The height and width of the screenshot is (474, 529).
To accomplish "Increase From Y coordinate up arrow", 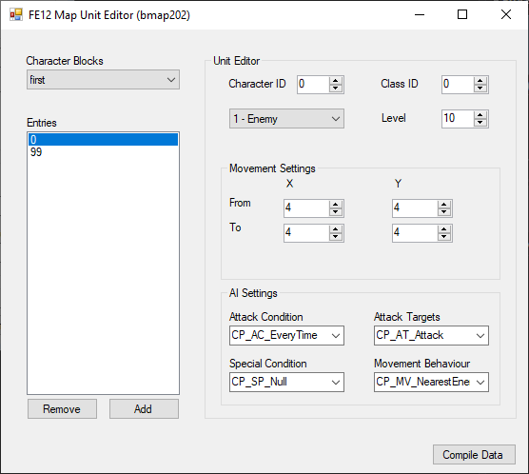I will (x=444, y=205).
